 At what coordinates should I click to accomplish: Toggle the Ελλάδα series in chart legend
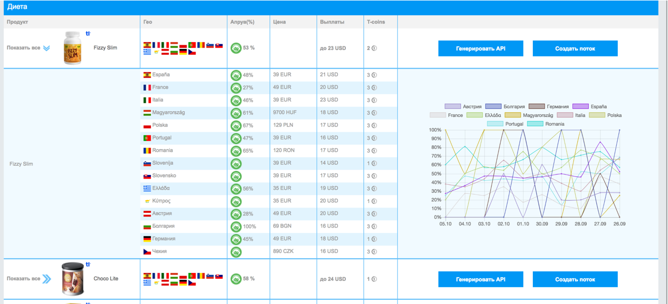point(484,115)
